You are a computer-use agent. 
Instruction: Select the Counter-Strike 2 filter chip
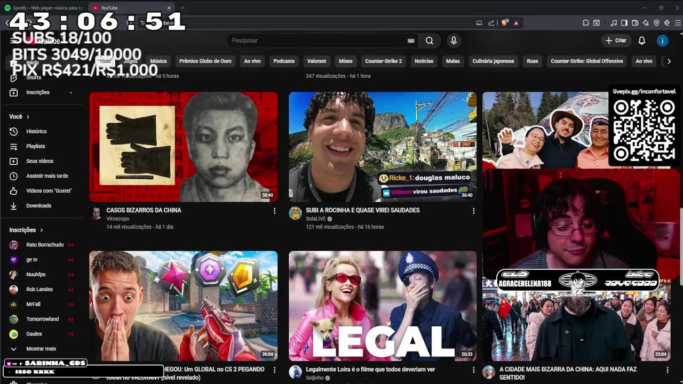[x=384, y=61]
